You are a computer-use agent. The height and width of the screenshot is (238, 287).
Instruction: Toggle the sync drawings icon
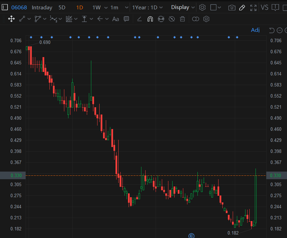(161, 19)
